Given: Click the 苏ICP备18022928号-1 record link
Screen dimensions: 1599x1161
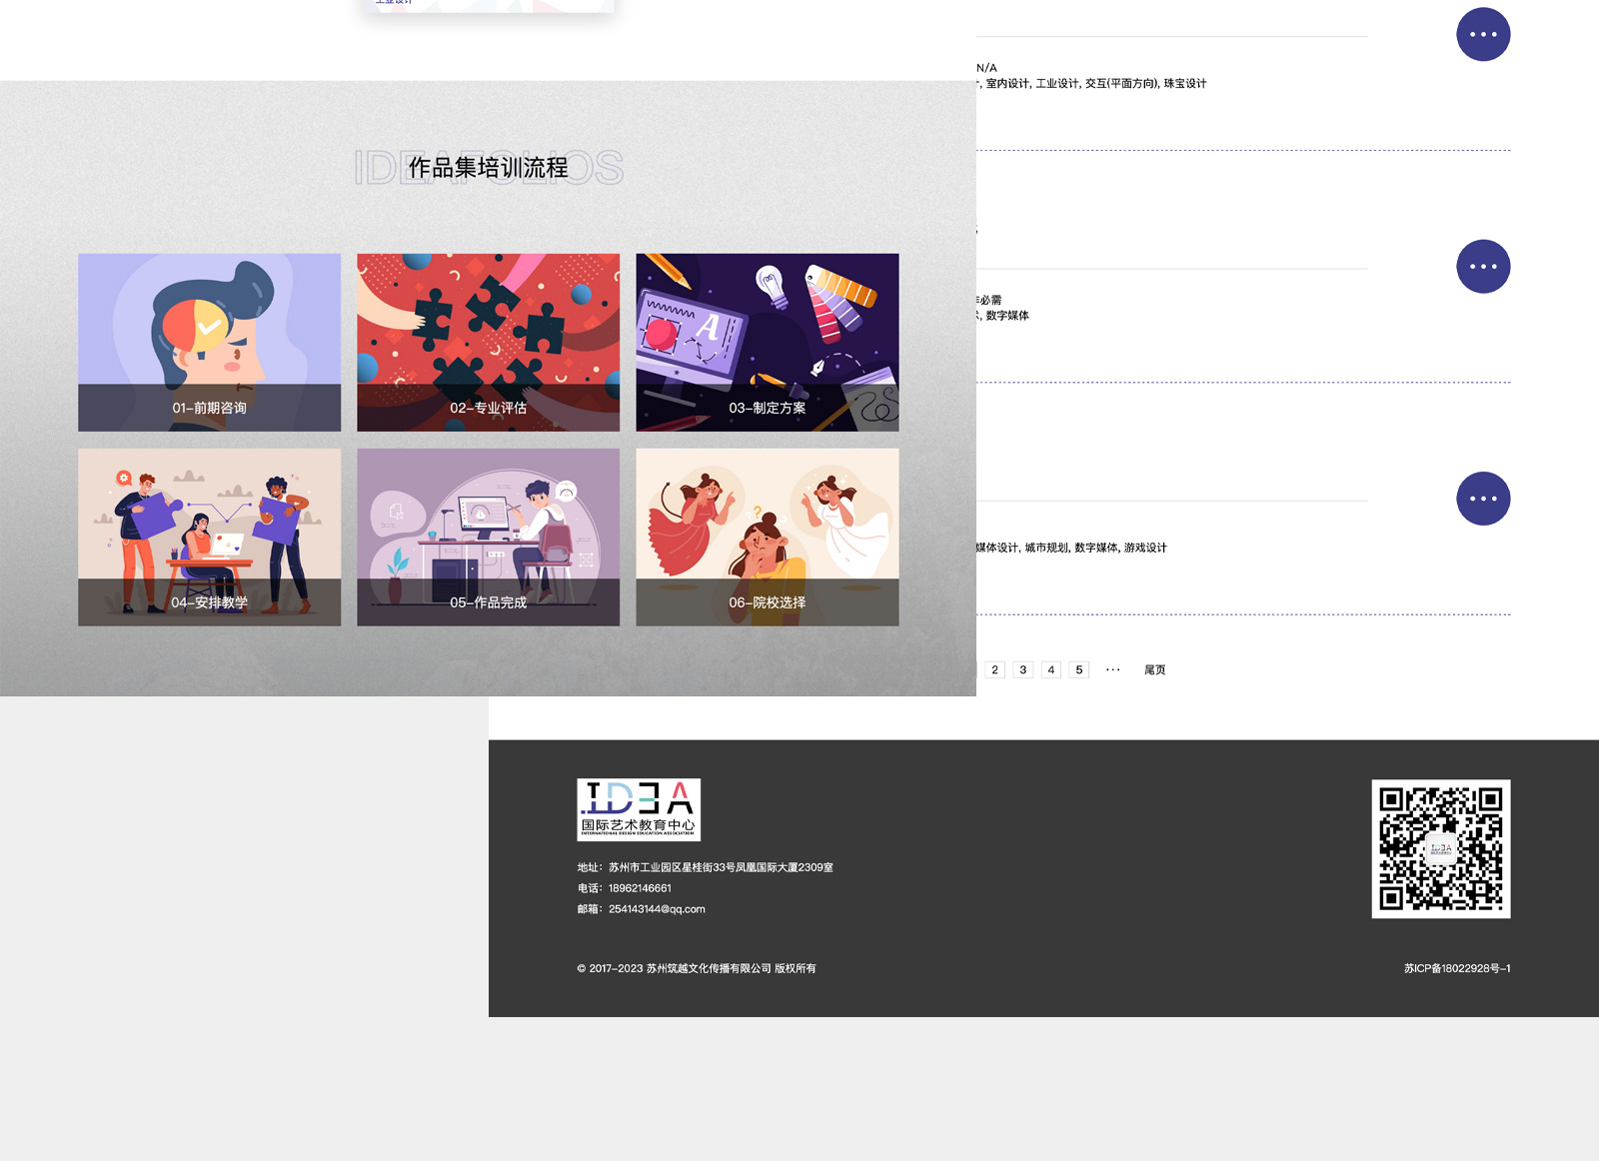Looking at the screenshot, I should click(1456, 968).
